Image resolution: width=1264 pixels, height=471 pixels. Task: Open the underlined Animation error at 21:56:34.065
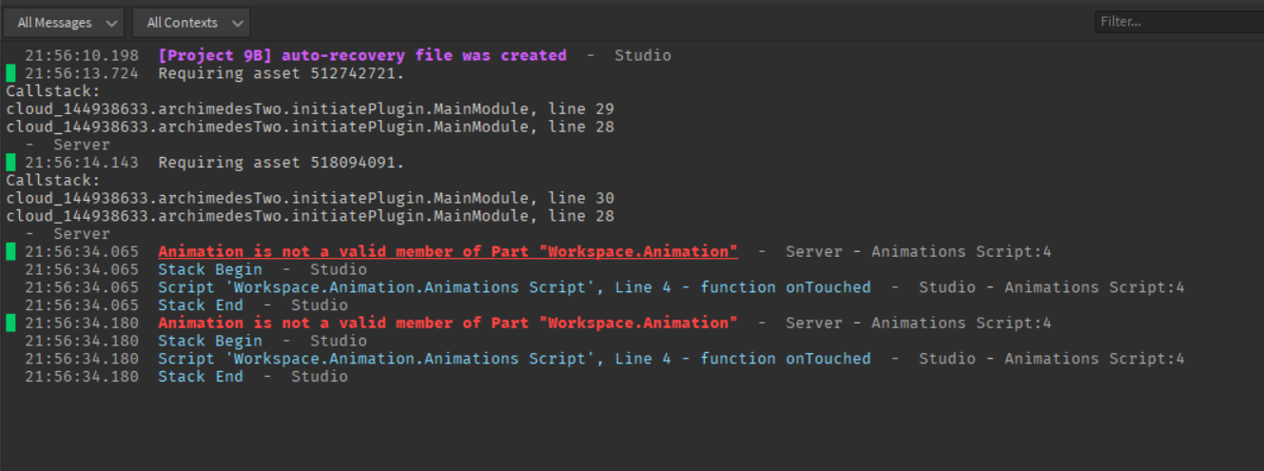coord(448,252)
